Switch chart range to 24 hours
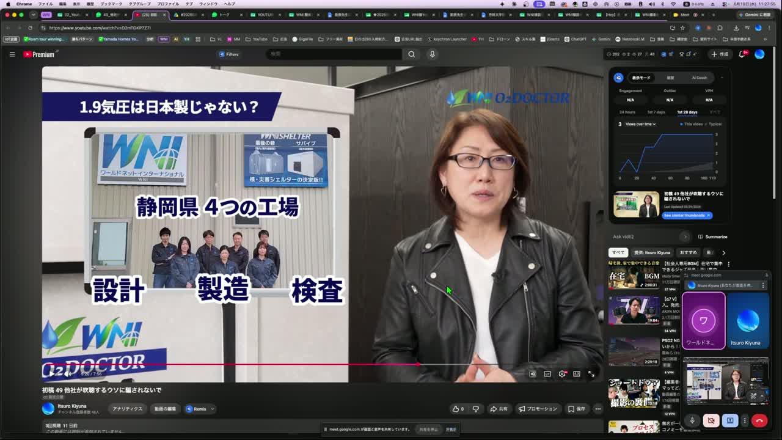Screen dimensions: 782x440 tap(627, 112)
